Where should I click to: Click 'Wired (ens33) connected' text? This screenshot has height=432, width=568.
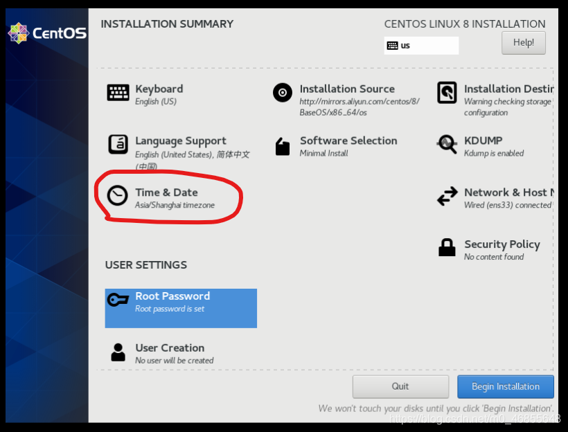tap(508, 205)
